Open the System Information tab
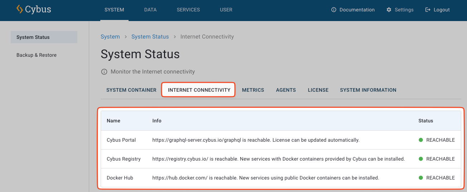This screenshot has height=192, width=467. pyautogui.click(x=368, y=90)
